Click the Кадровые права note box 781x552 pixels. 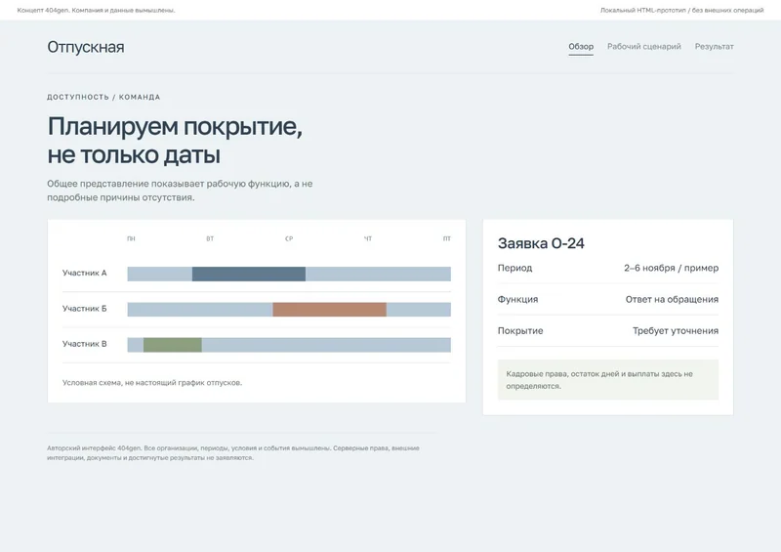[x=608, y=379]
